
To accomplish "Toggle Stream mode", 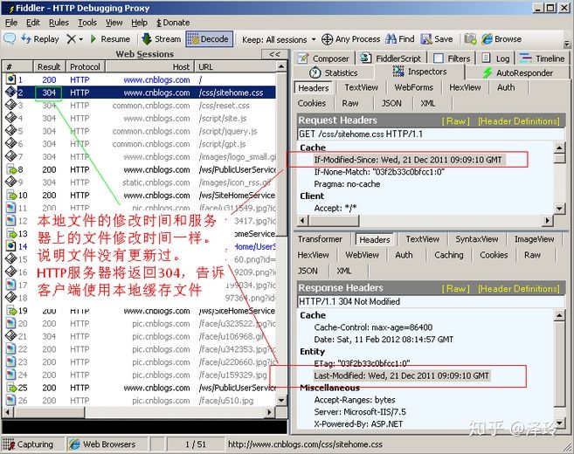I will [x=162, y=38].
